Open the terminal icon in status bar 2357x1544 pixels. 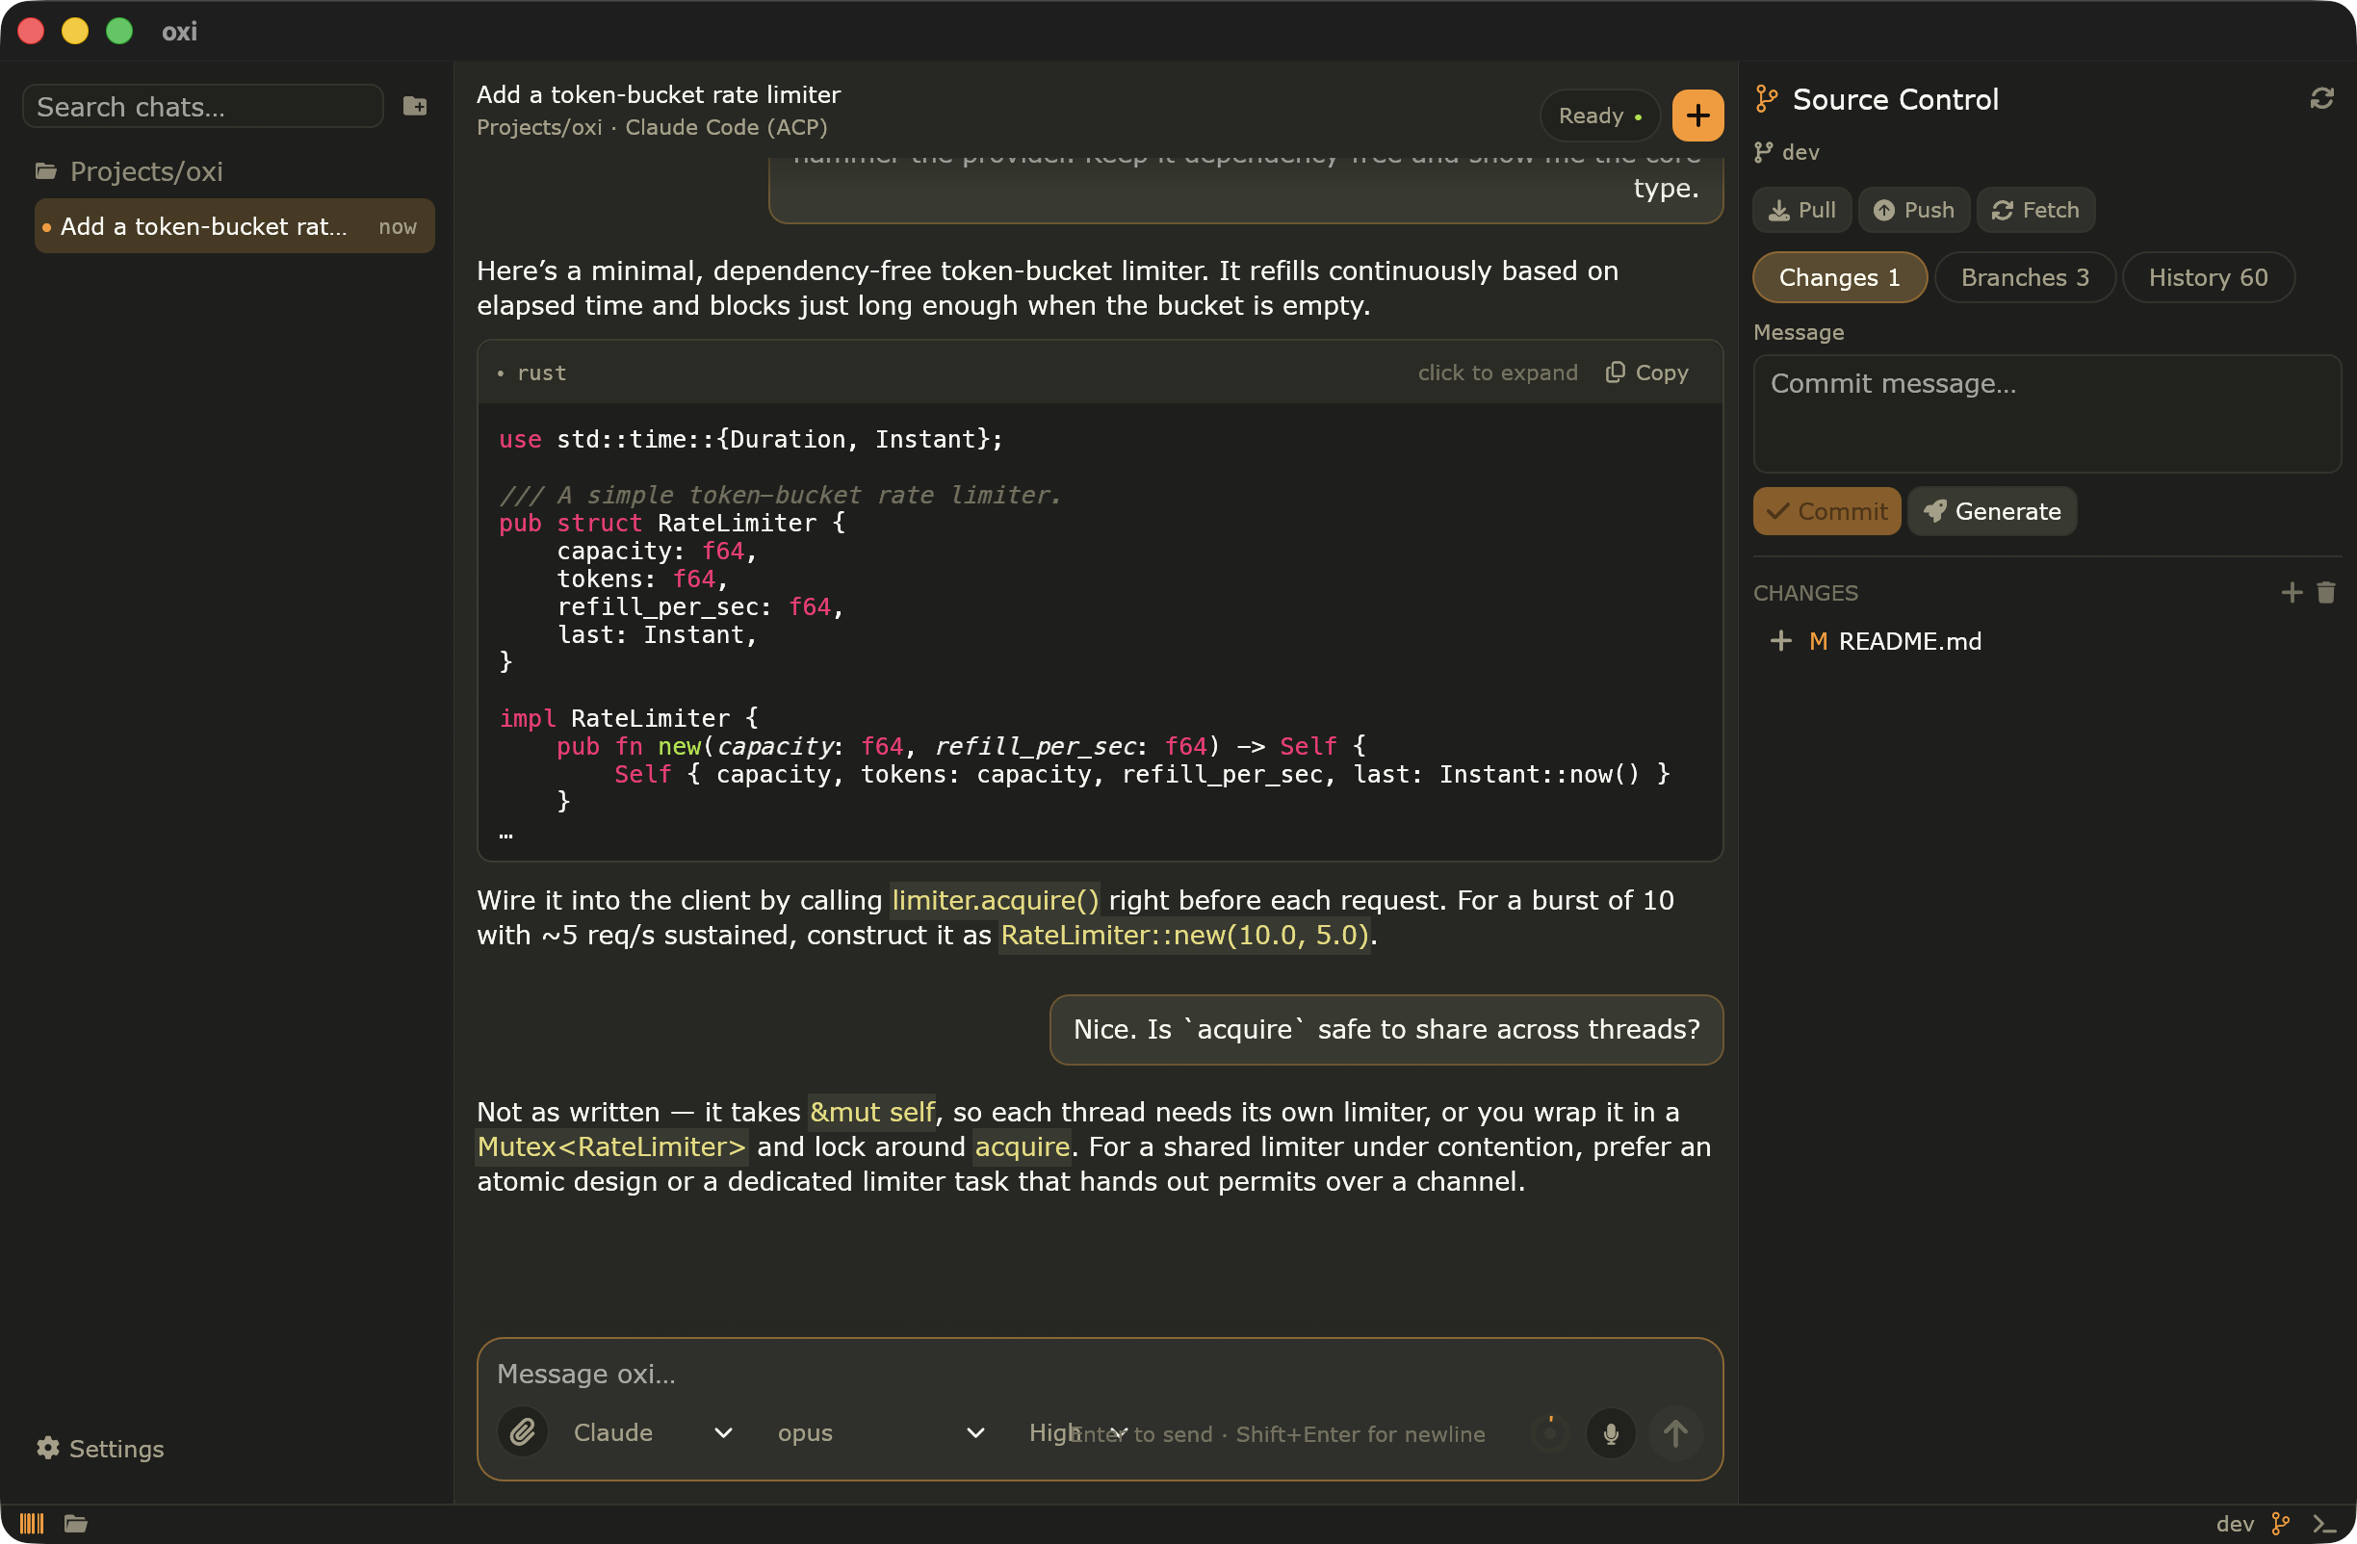(x=2323, y=1523)
